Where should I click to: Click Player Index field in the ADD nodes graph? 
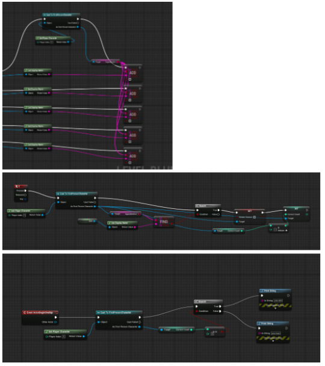[x=52, y=42]
